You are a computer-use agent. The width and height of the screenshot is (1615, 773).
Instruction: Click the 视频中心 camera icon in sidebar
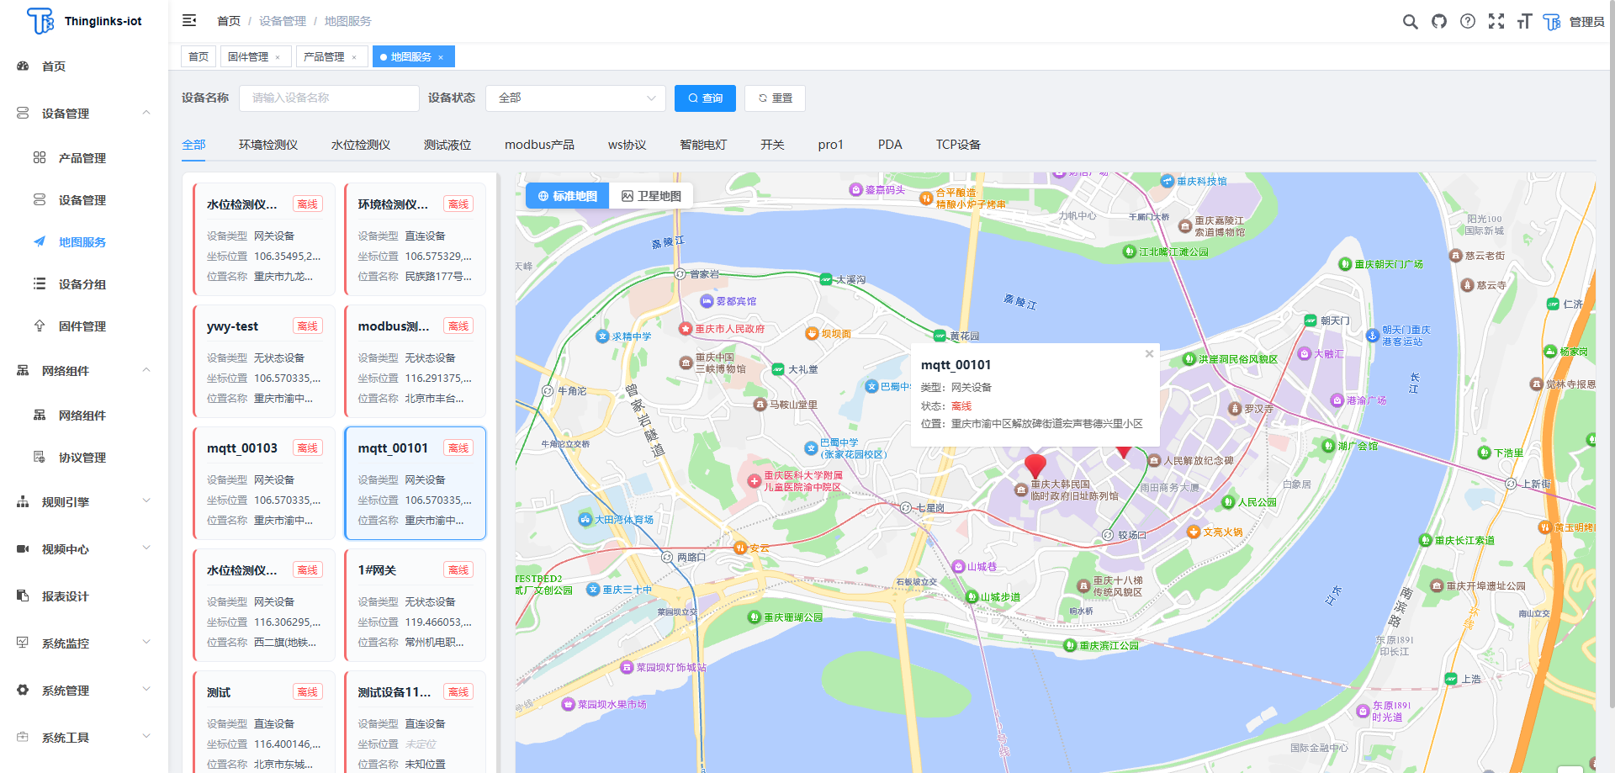[x=22, y=548]
